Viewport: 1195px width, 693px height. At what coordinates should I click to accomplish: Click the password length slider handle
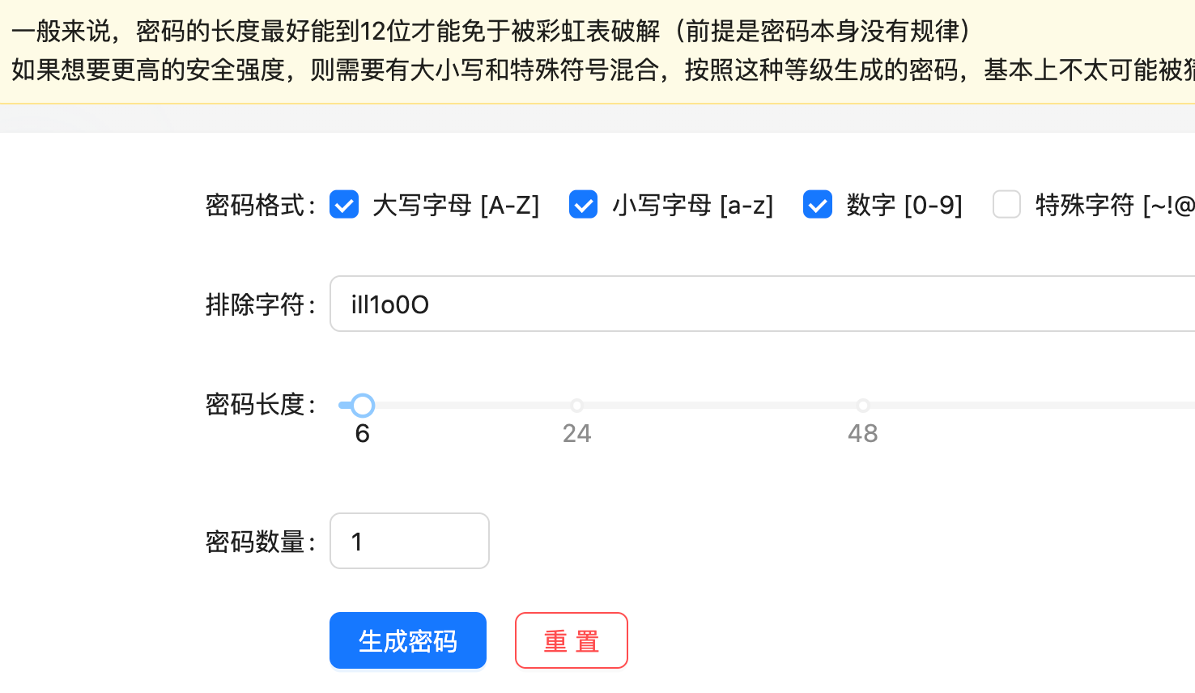point(363,405)
